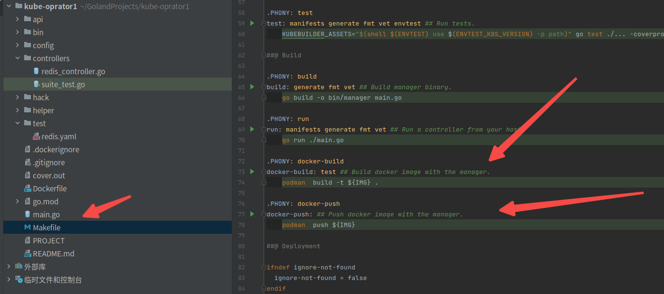
Task: Expand the go.mod node
Action: pos(18,201)
